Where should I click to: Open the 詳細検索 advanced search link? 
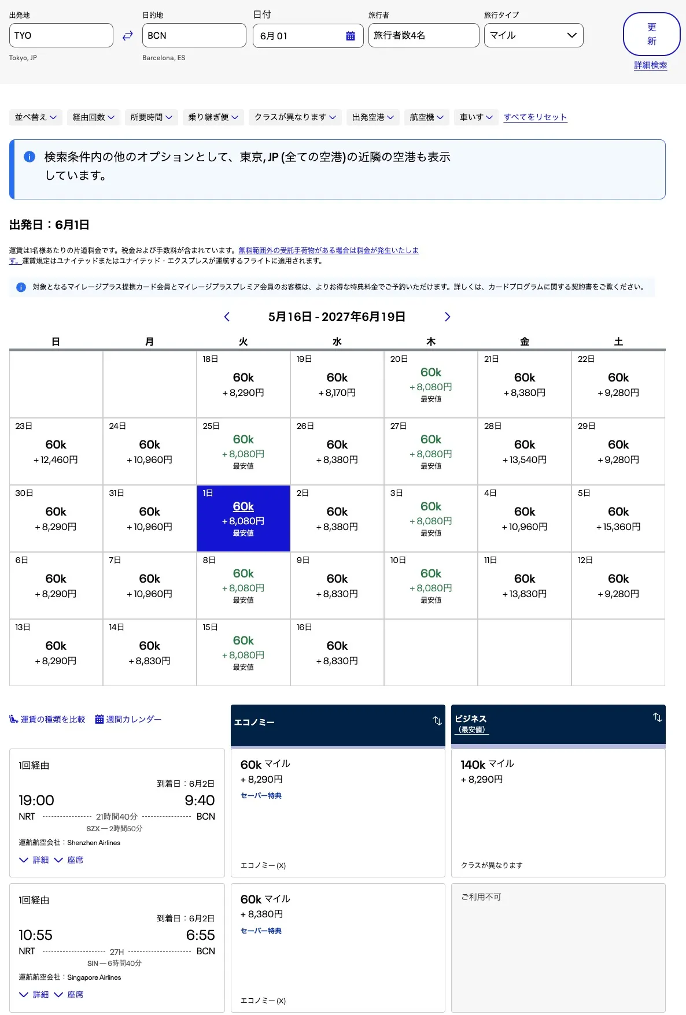click(651, 65)
